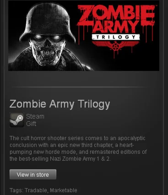168x195 pixels.
Task: Click the red ZOMBIE ARMY logo text
Action: (x=116, y=19)
